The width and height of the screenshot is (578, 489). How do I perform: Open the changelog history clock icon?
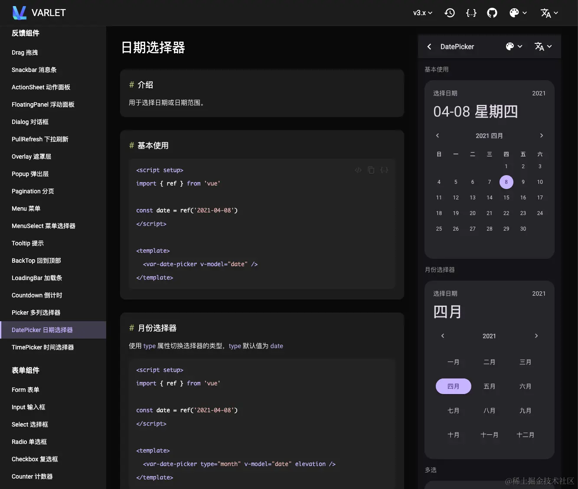click(x=450, y=13)
